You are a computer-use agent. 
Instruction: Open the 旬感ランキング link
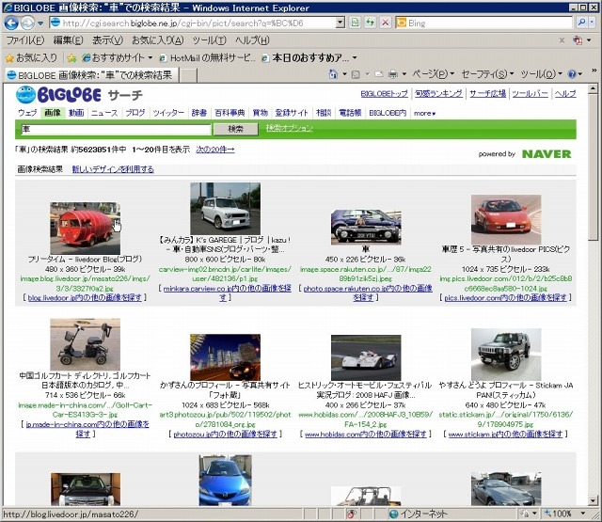pos(438,93)
